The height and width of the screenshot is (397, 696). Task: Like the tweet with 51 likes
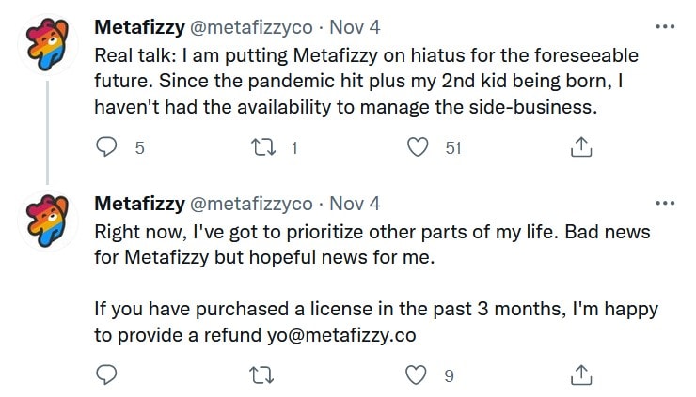point(418,147)
